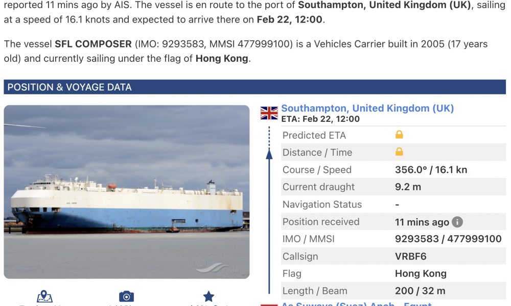This screenshot has width=511, height=306.
Task: Click the info icon beside 11 mins ago
Action: click(x=457, y=222)
